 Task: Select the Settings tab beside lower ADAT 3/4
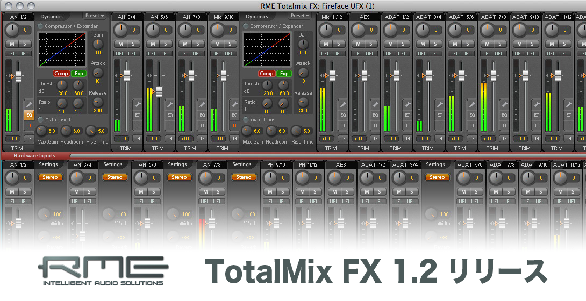[435, 164]
